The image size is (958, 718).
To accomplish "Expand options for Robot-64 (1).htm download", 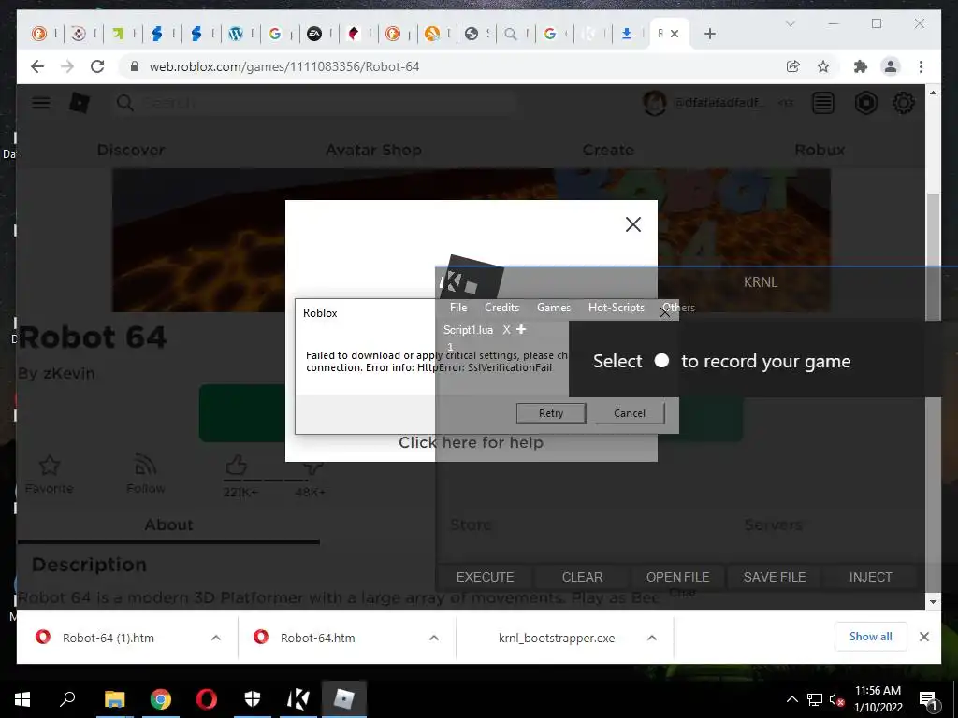I will (216, 638).
